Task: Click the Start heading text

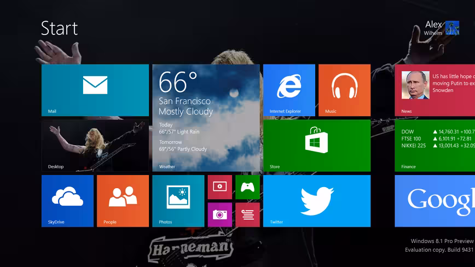Action: [59, 28]
